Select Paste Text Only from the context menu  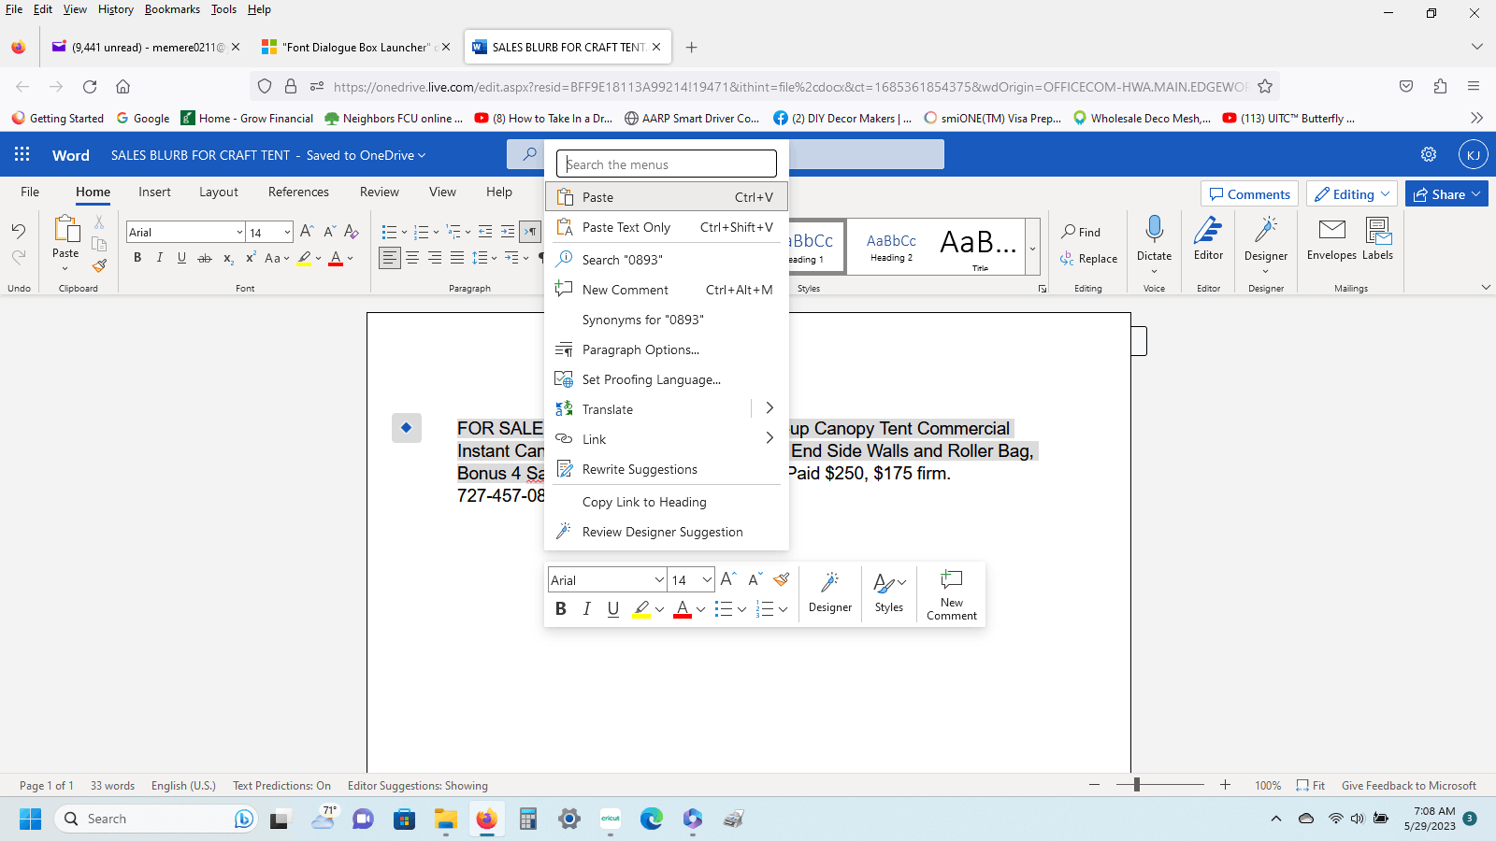click(626, 226)
